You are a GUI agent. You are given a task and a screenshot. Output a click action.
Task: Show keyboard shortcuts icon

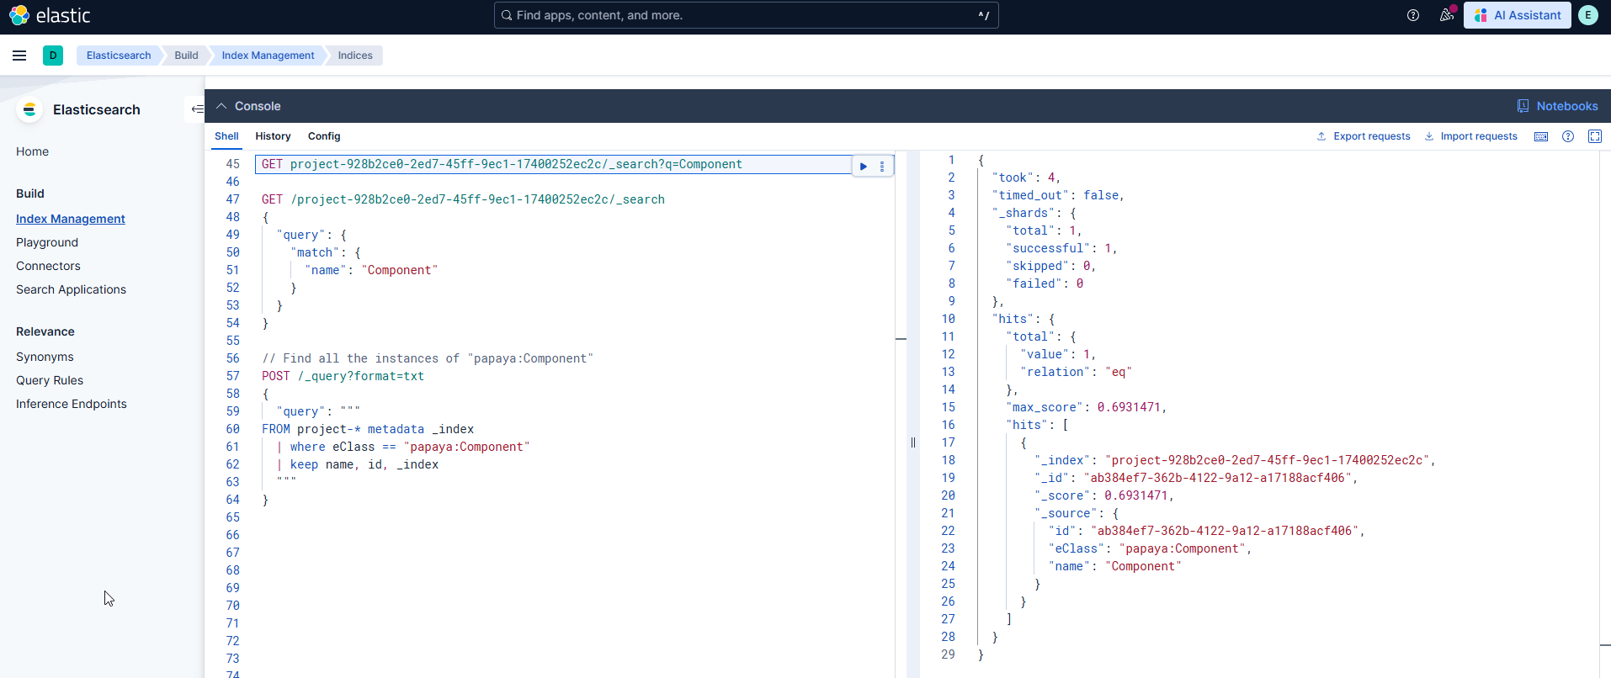1541,136
